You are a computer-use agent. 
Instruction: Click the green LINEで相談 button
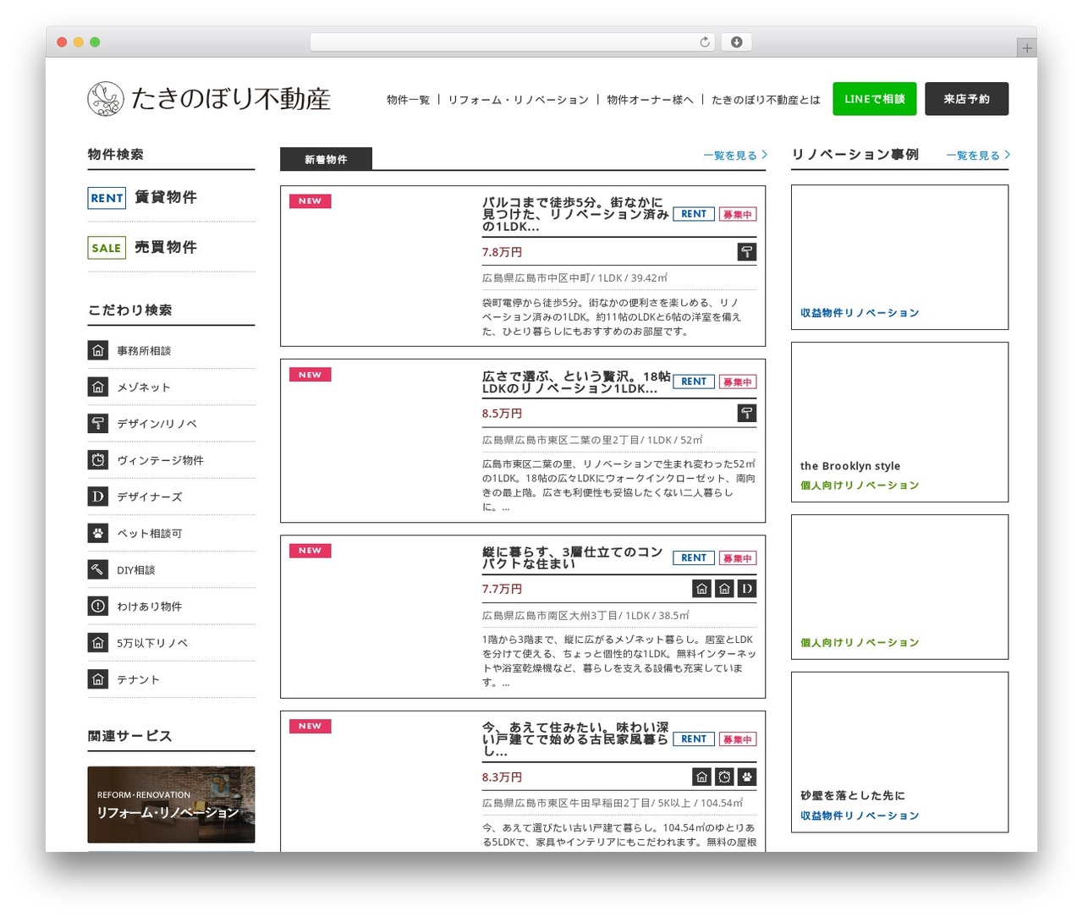point(875,99)
